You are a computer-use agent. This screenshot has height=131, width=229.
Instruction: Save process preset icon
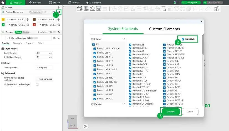(54, 38)
